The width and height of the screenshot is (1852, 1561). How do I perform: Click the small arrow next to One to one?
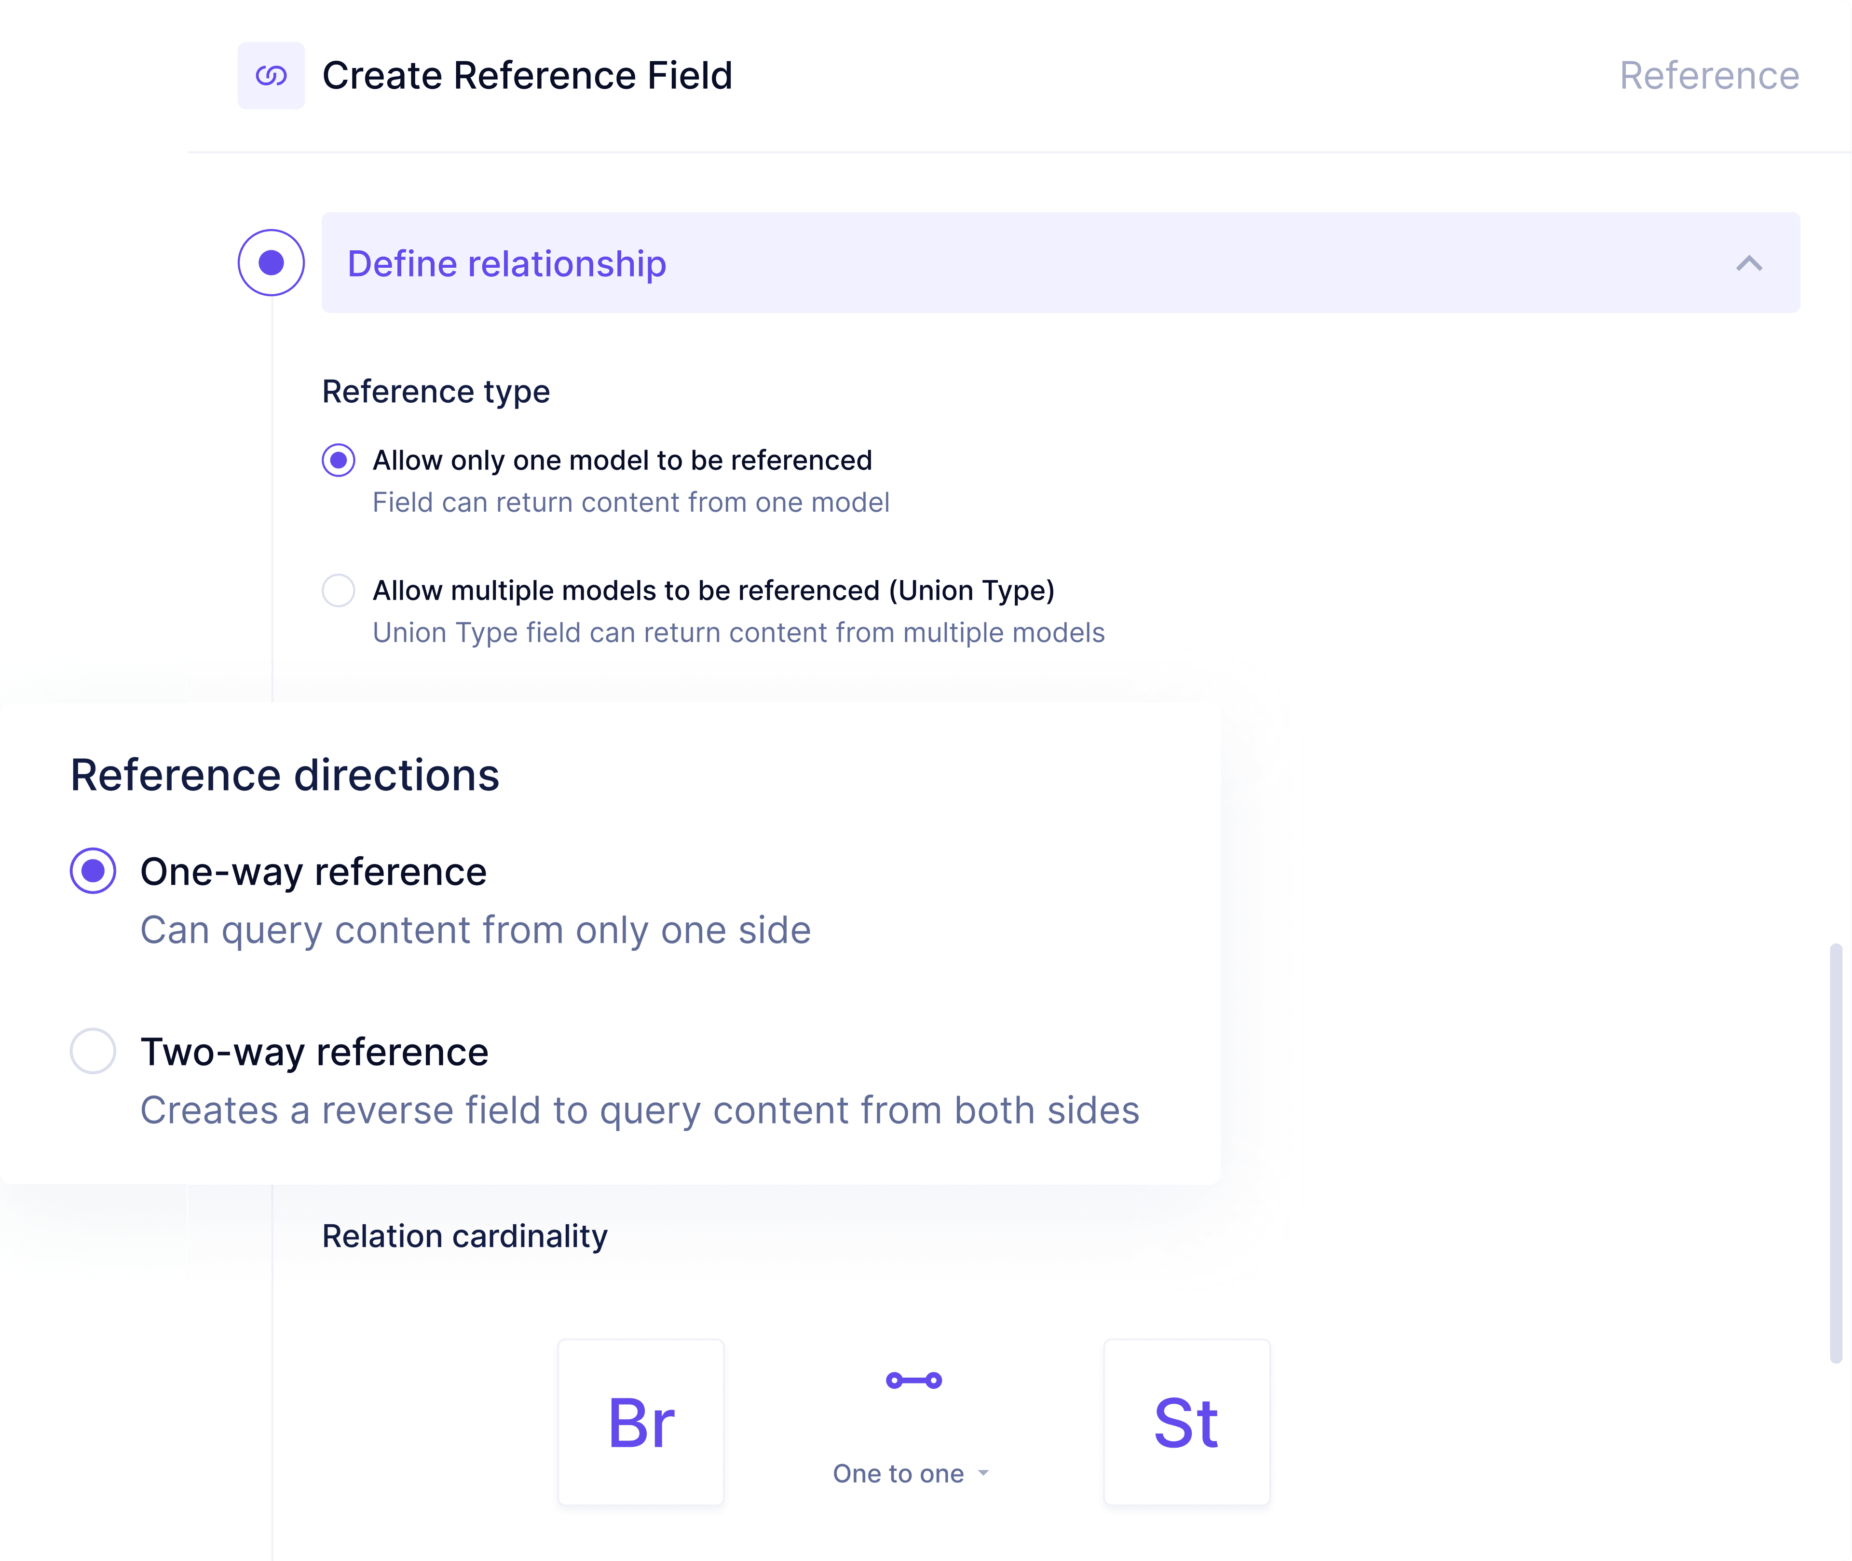click(983, 1473)
